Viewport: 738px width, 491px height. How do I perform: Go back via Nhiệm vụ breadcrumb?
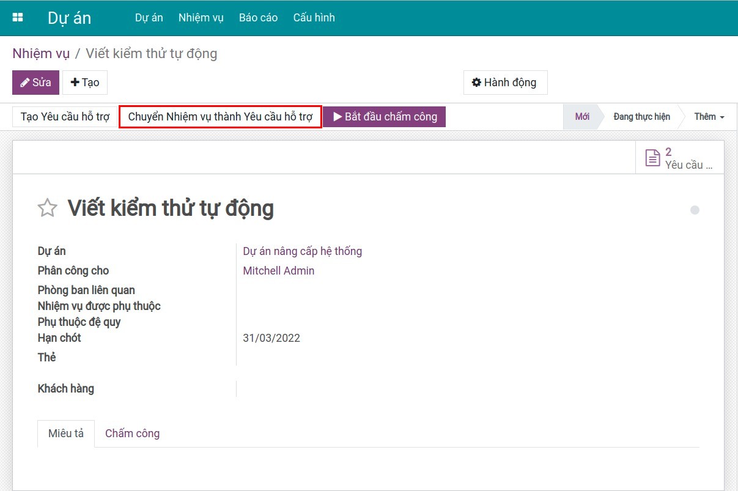pos(41,54)
